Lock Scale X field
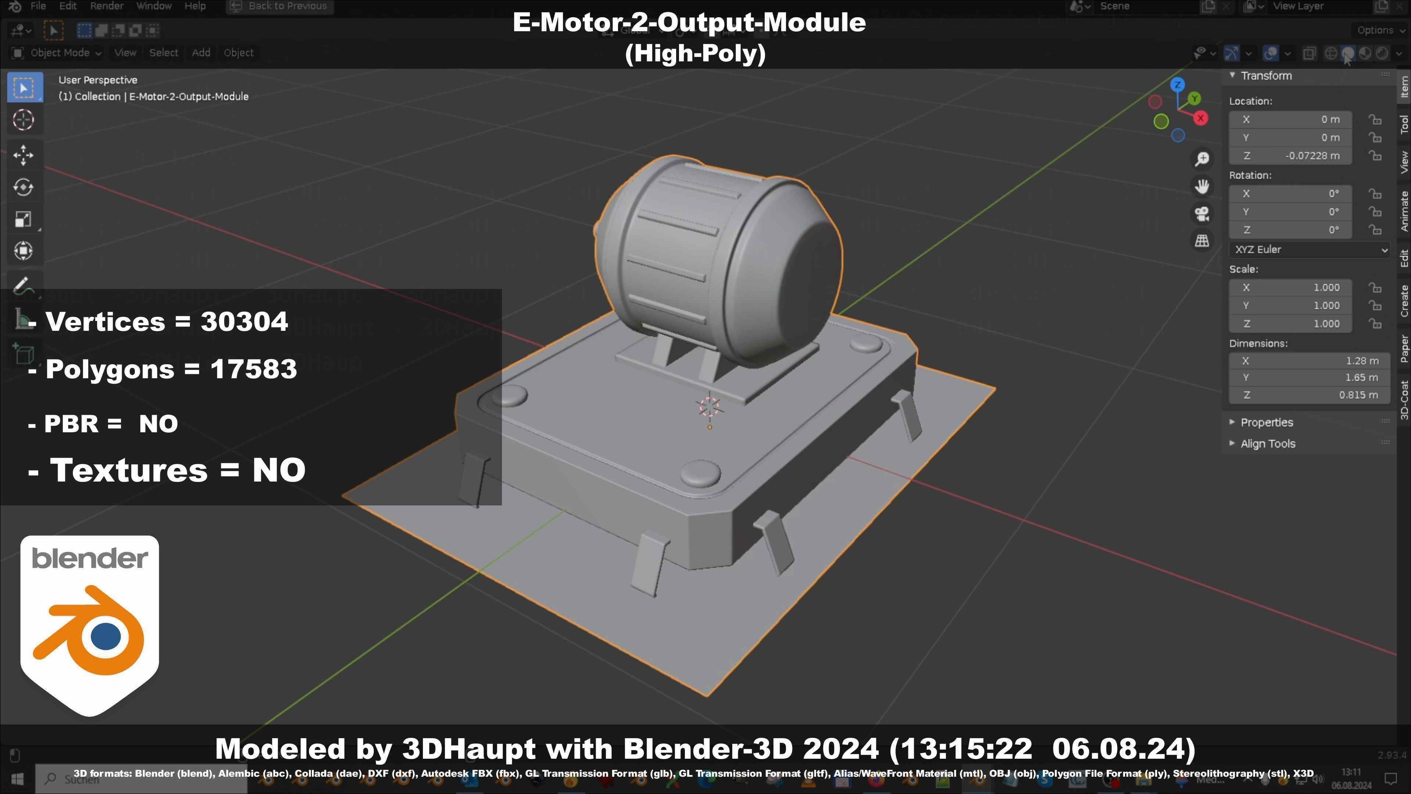 (x=1375, y=288)
